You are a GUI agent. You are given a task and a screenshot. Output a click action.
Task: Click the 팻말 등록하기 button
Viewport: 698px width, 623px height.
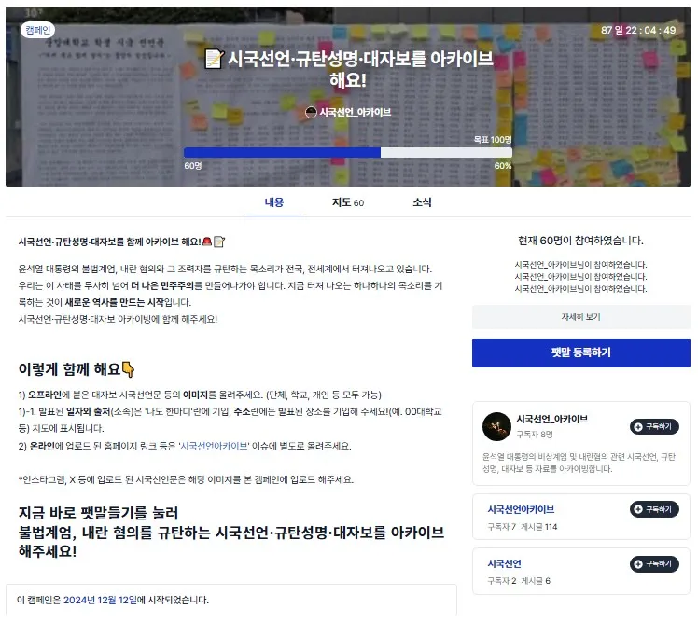tap(581, 353)
